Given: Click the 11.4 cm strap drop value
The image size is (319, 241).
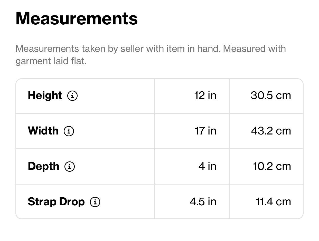Looking at the screenshot, I should pos(274,202).
